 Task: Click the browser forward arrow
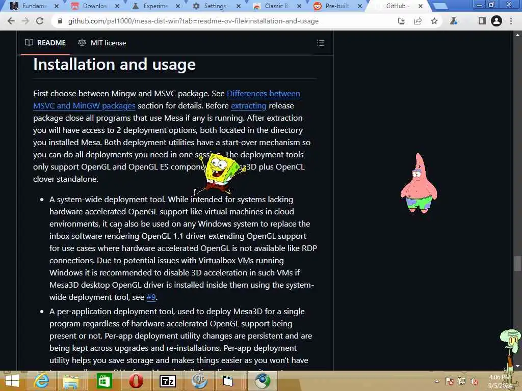pos(25,21)
